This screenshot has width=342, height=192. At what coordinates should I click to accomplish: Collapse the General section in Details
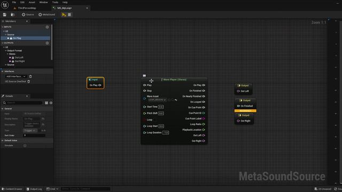[x=2, y=109]
